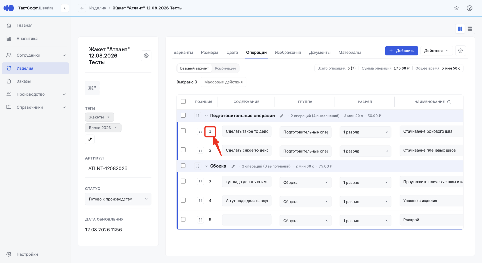Go back using the arrow icon
Image resolution: width=482 pixels, height=263 pixels.
pyautogui.click(x=82, y=8)
